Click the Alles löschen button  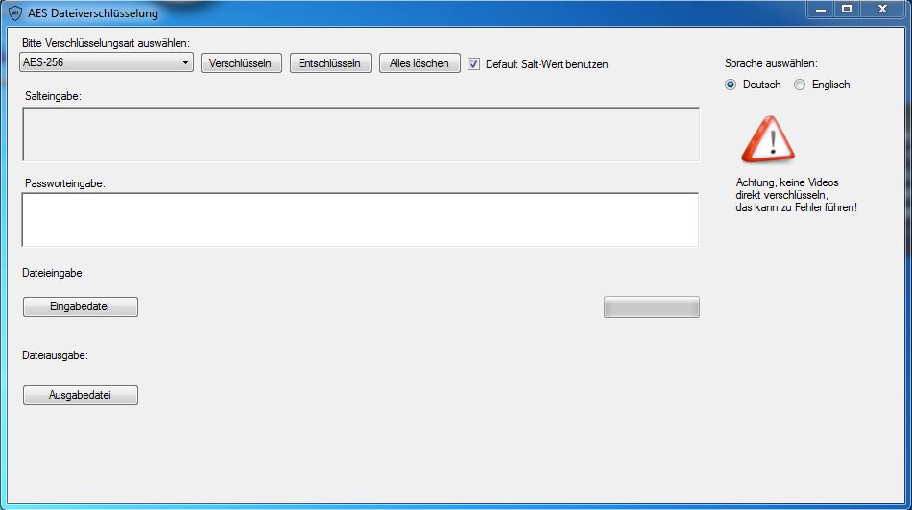pos(420,63)
